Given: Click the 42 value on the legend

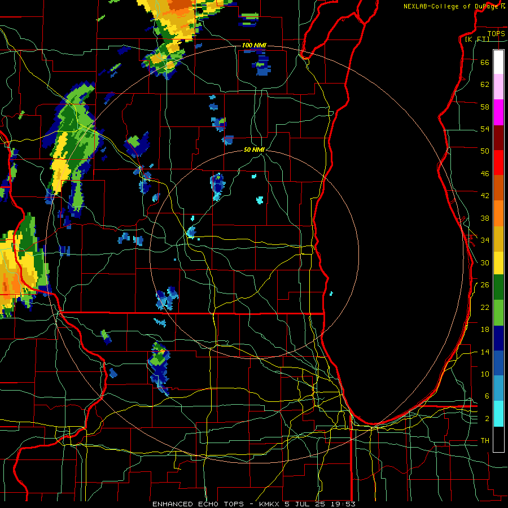Looking at the screenshot, I should click(485, 196).
